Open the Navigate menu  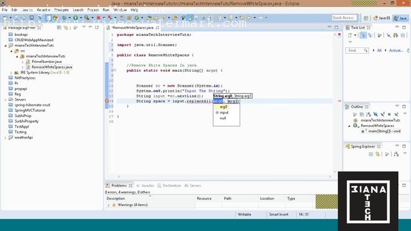tap(62, 10)
